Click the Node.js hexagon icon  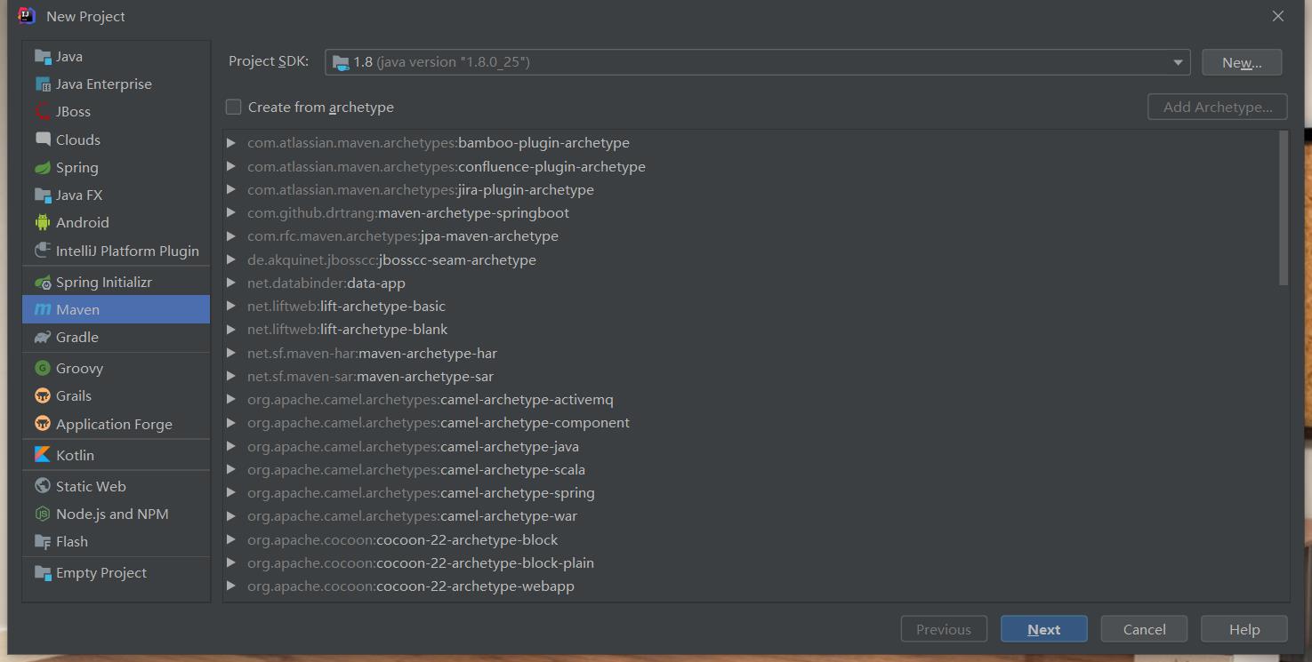tap(43, 514)
